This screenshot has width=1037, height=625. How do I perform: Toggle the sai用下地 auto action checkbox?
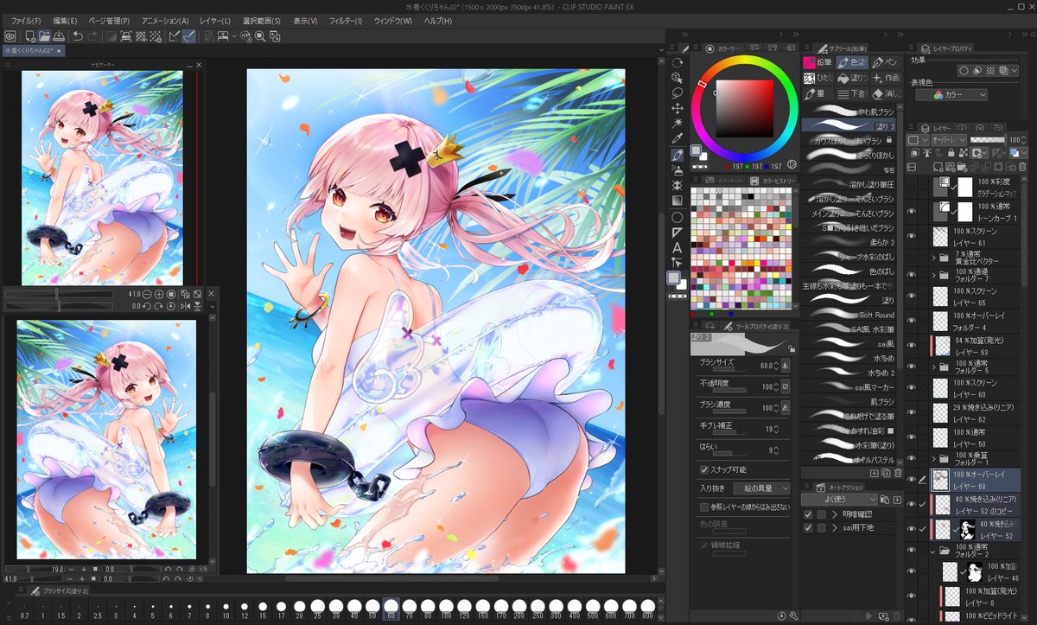tap(808, 527)
